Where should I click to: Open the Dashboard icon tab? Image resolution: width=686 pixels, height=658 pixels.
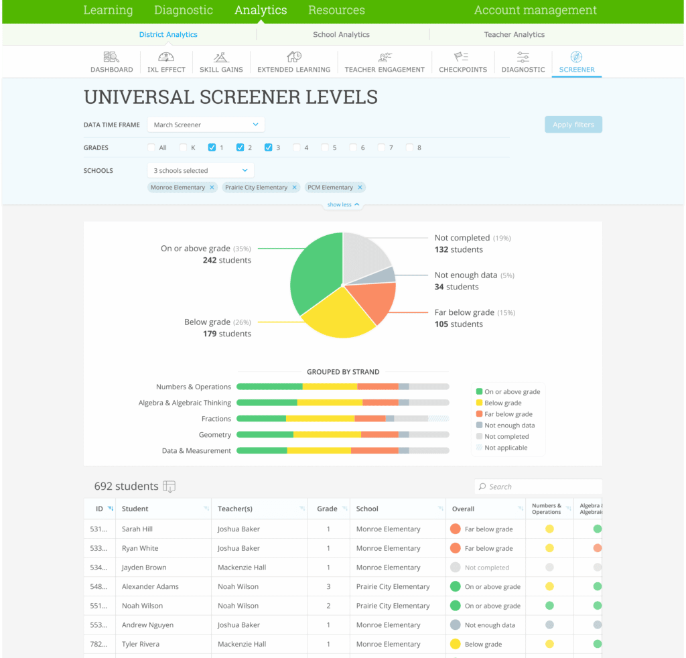[x=111, y=58]
